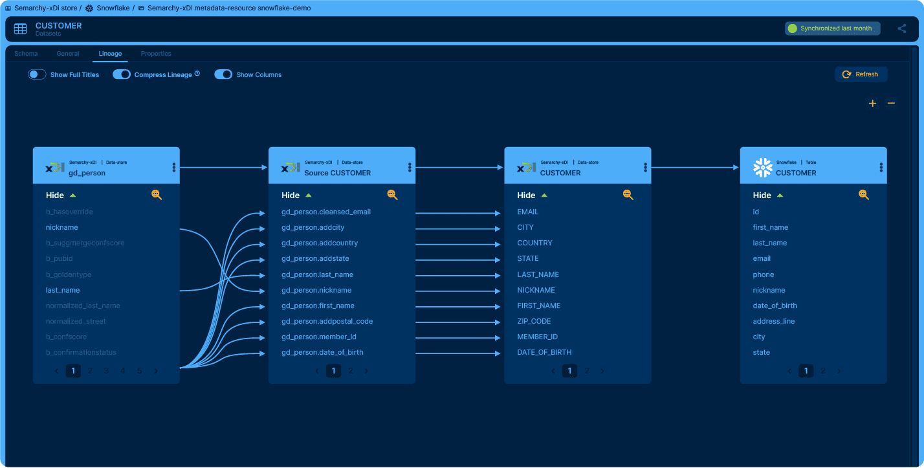The width and height of the screenshot is (924, 468).
Task: Open the gd_person card three-dot menu
Action: coord(174,168)
